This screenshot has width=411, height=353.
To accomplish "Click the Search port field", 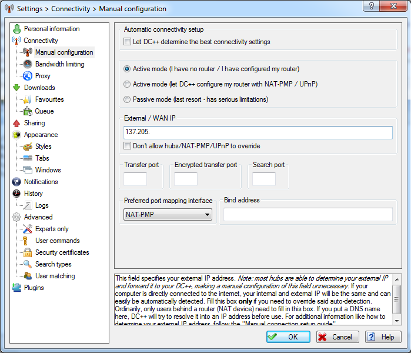I will click(263, 179).
